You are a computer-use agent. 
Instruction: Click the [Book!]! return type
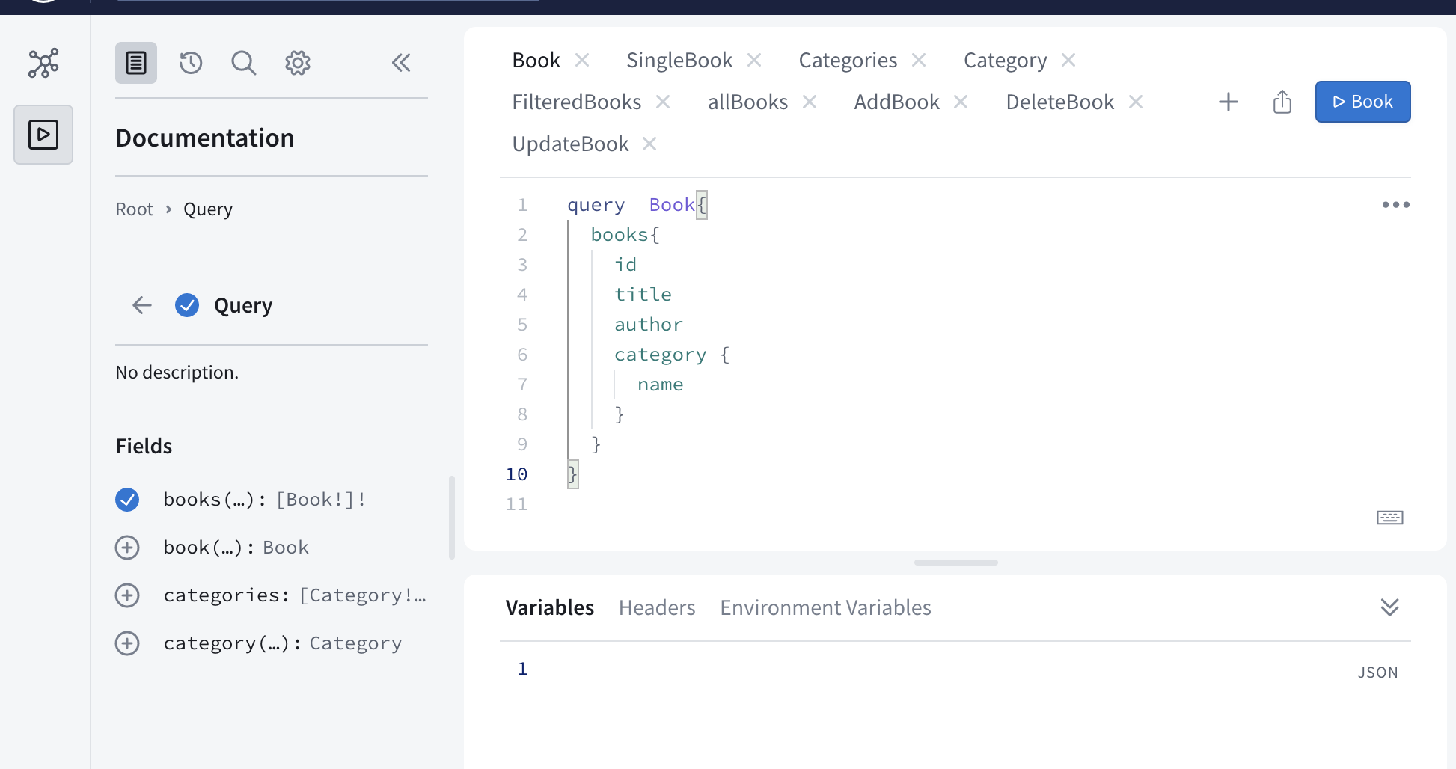pos(321,500)
